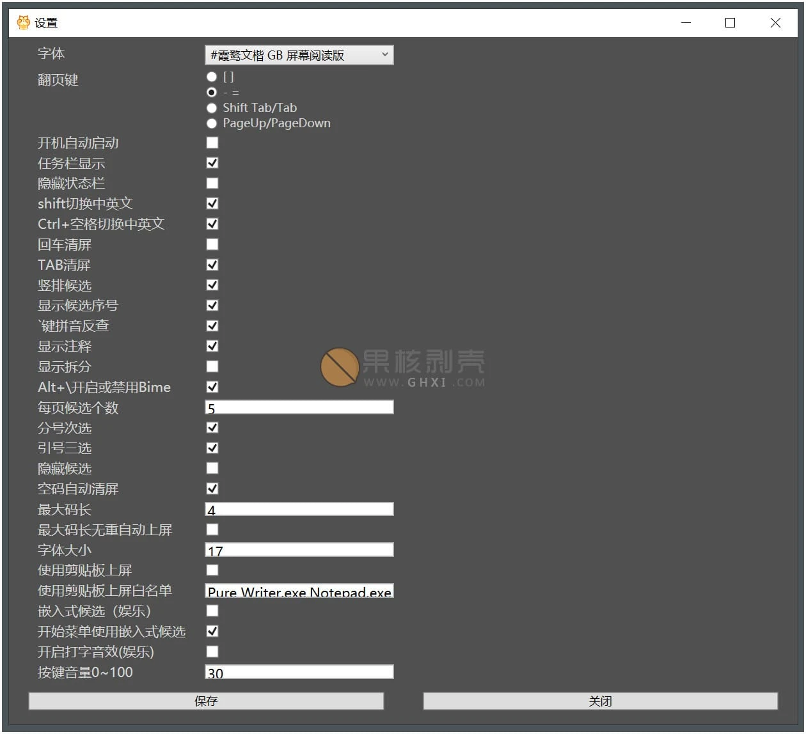The image size is (806, 734).
Task: Enable 开机自动启动 startup option
Action: coord(212,142)
